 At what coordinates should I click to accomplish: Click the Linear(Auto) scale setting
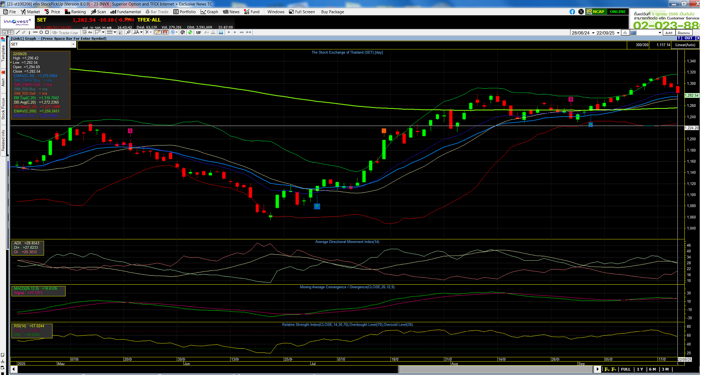point(685,45)
